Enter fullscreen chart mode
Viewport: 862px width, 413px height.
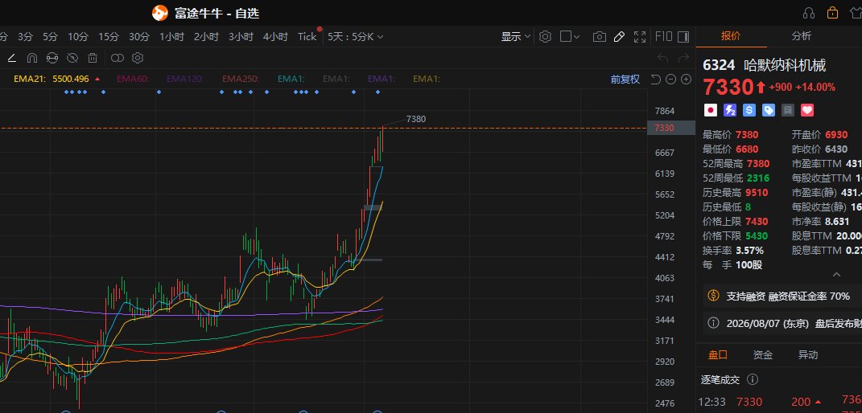pos(640,37)
